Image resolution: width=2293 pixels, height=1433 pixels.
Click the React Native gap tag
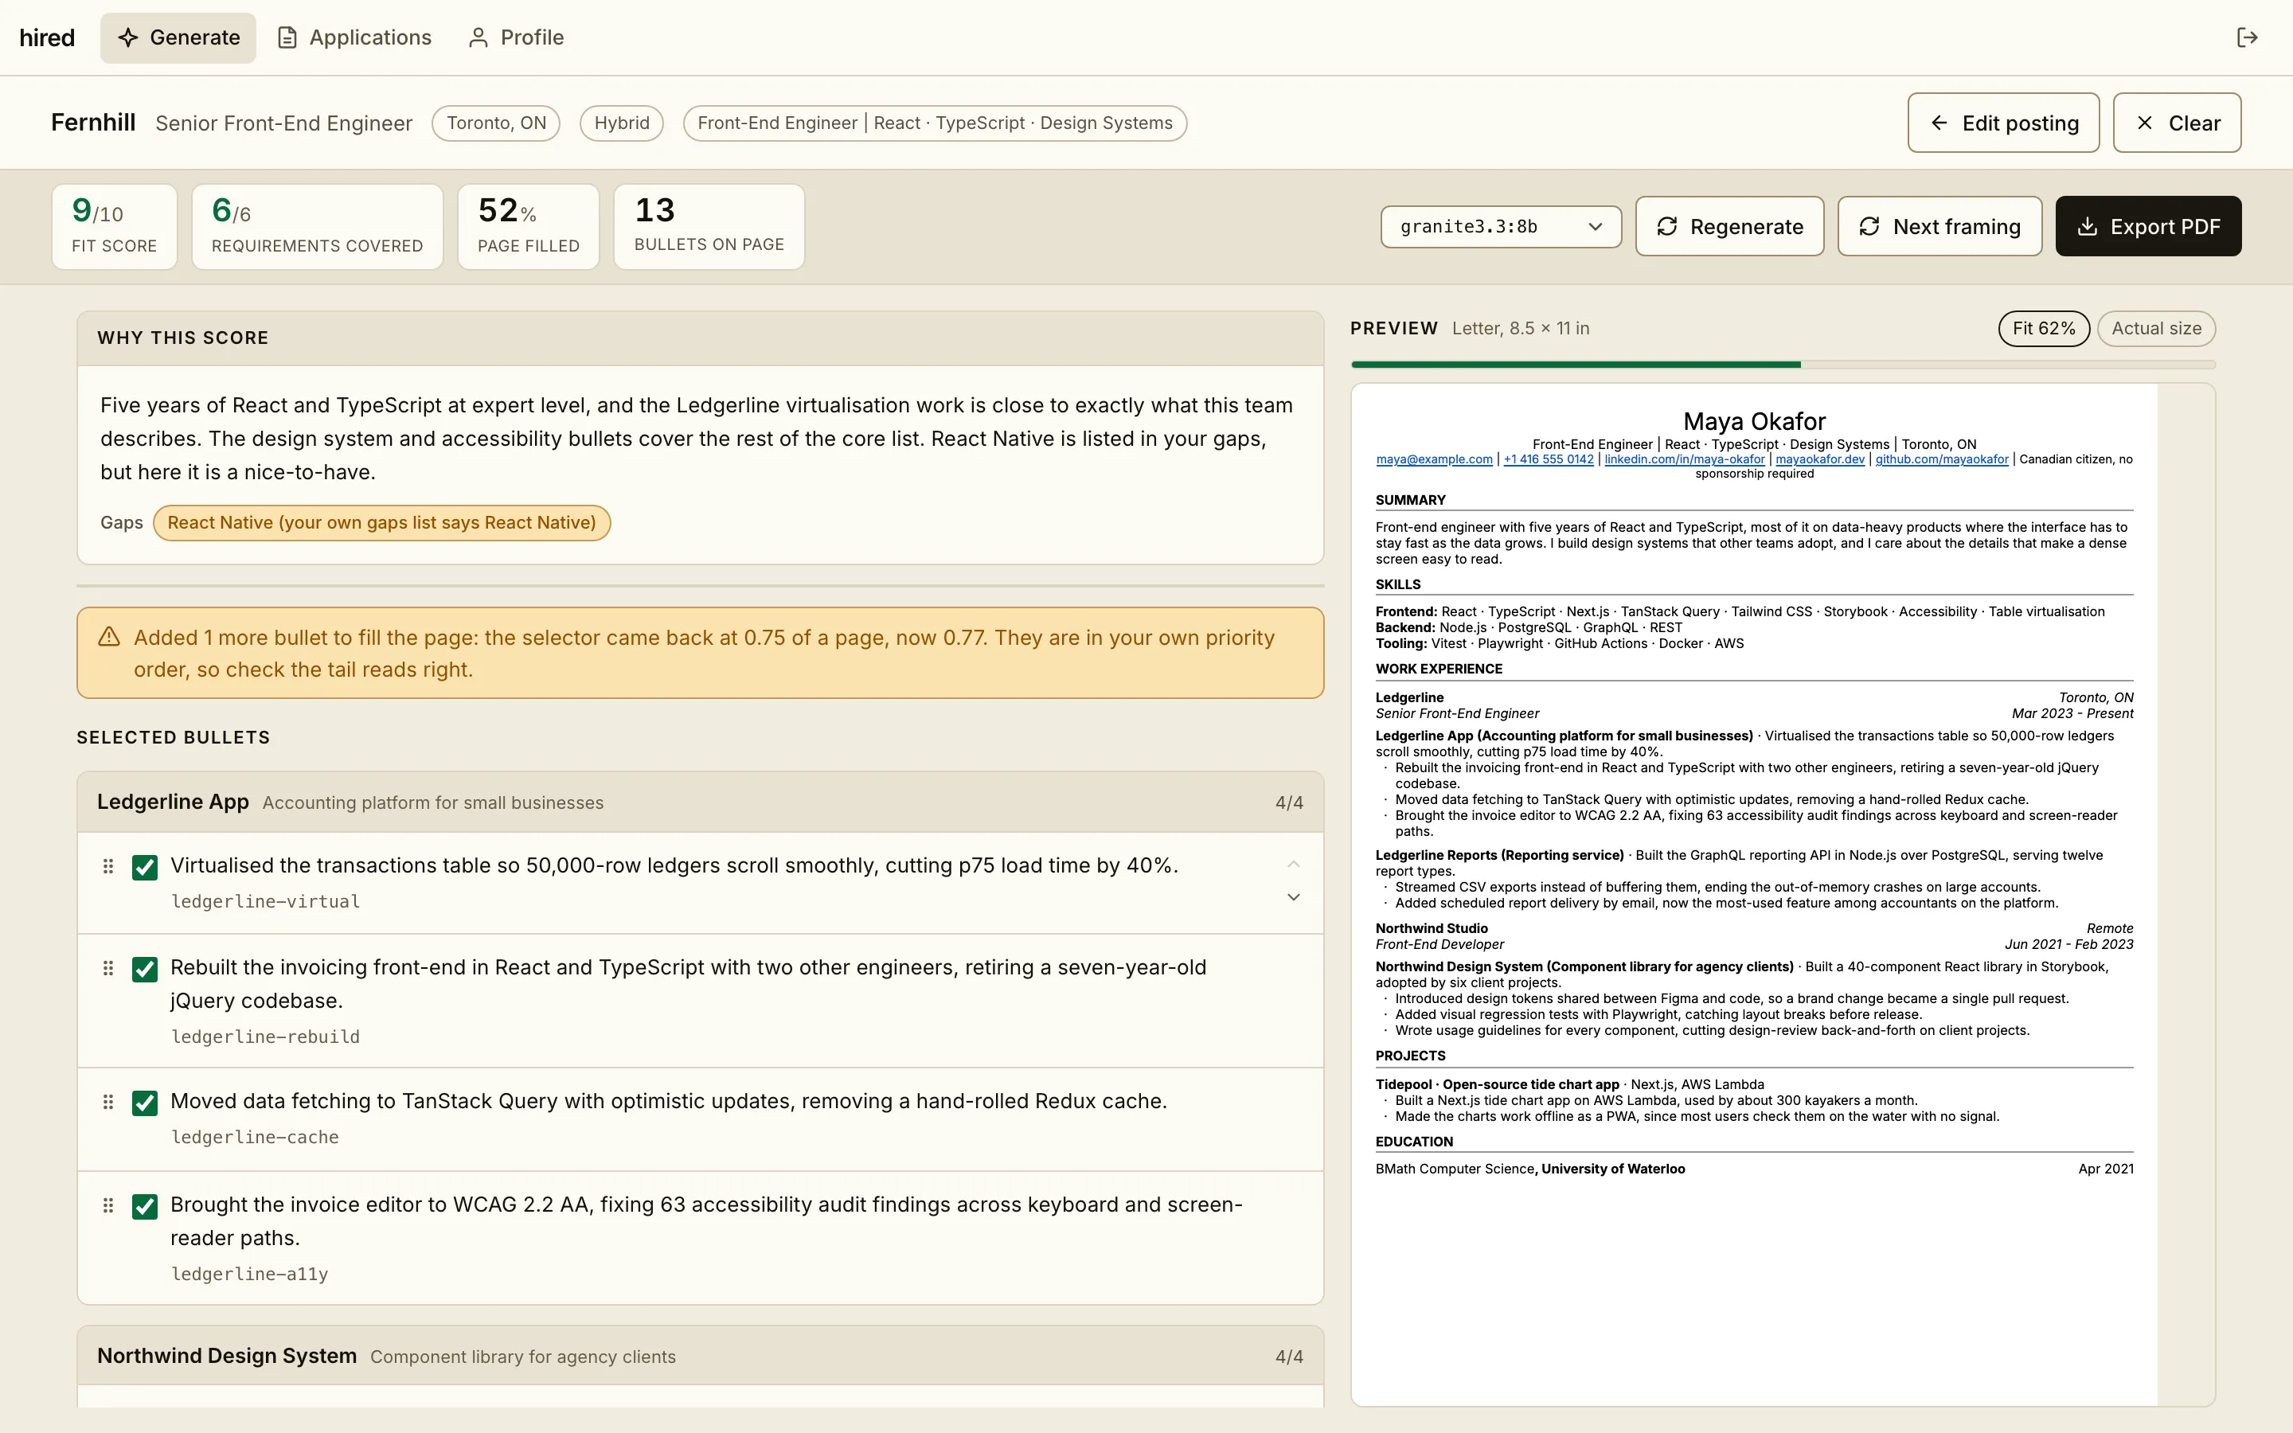pyautogui.click(x=382, y=523)
